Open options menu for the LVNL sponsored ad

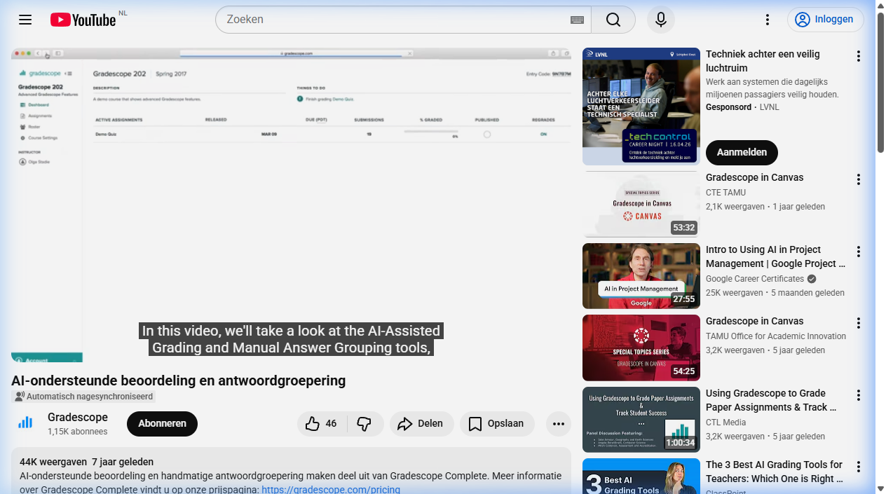click(x=858, y=56)
